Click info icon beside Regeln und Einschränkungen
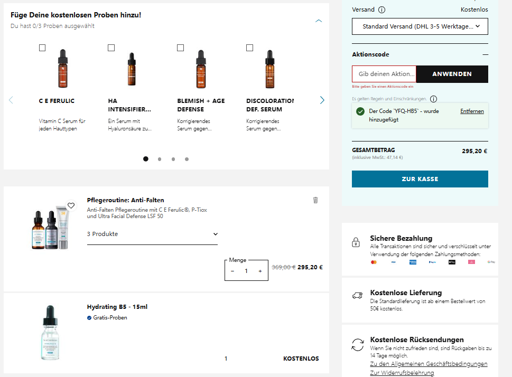512x377 pixels. (x=433, y=99)
